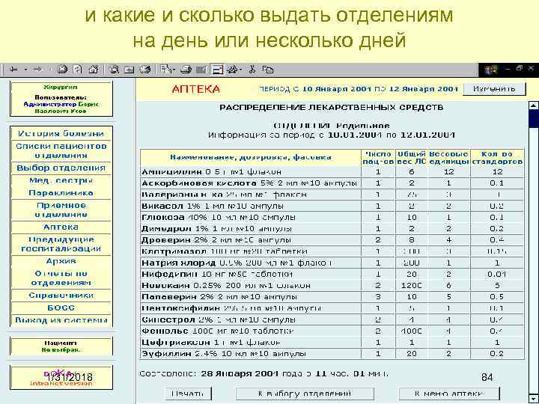Click the Изменить period button
Screen dimensions: 539x404
[x=494, y=89]
